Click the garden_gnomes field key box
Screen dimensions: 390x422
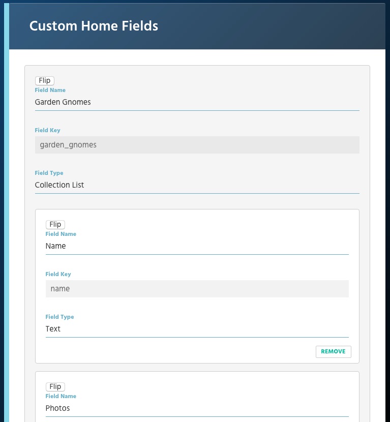(197, 145)
